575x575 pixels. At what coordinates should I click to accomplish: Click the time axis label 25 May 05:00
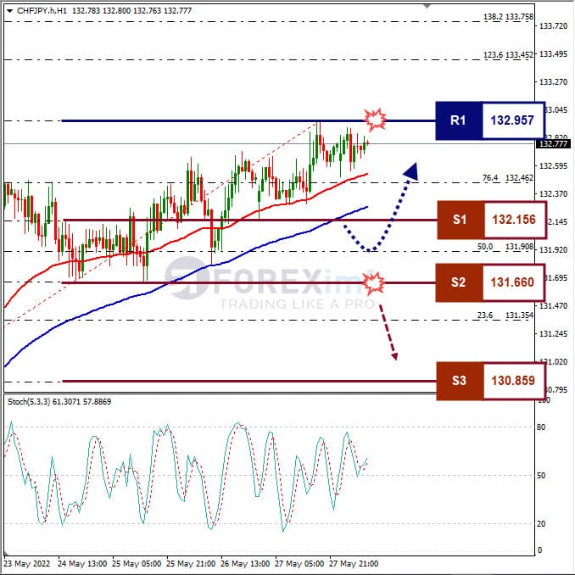point(137,564)
